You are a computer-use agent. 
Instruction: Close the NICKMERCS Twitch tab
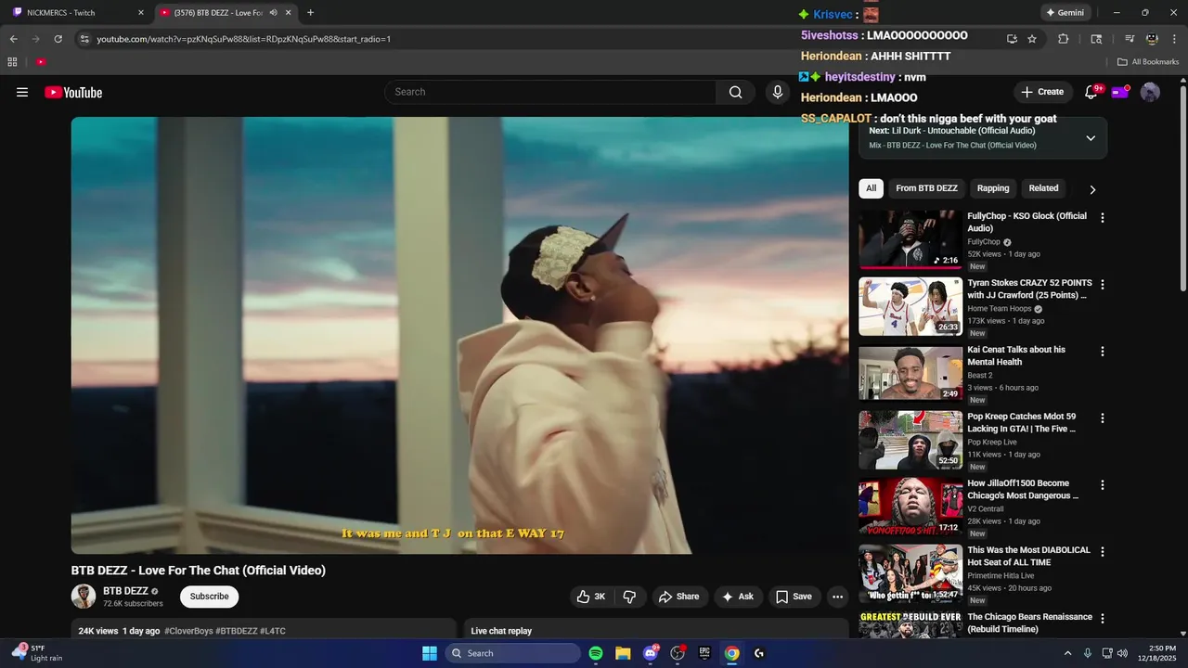coord(141,13)
